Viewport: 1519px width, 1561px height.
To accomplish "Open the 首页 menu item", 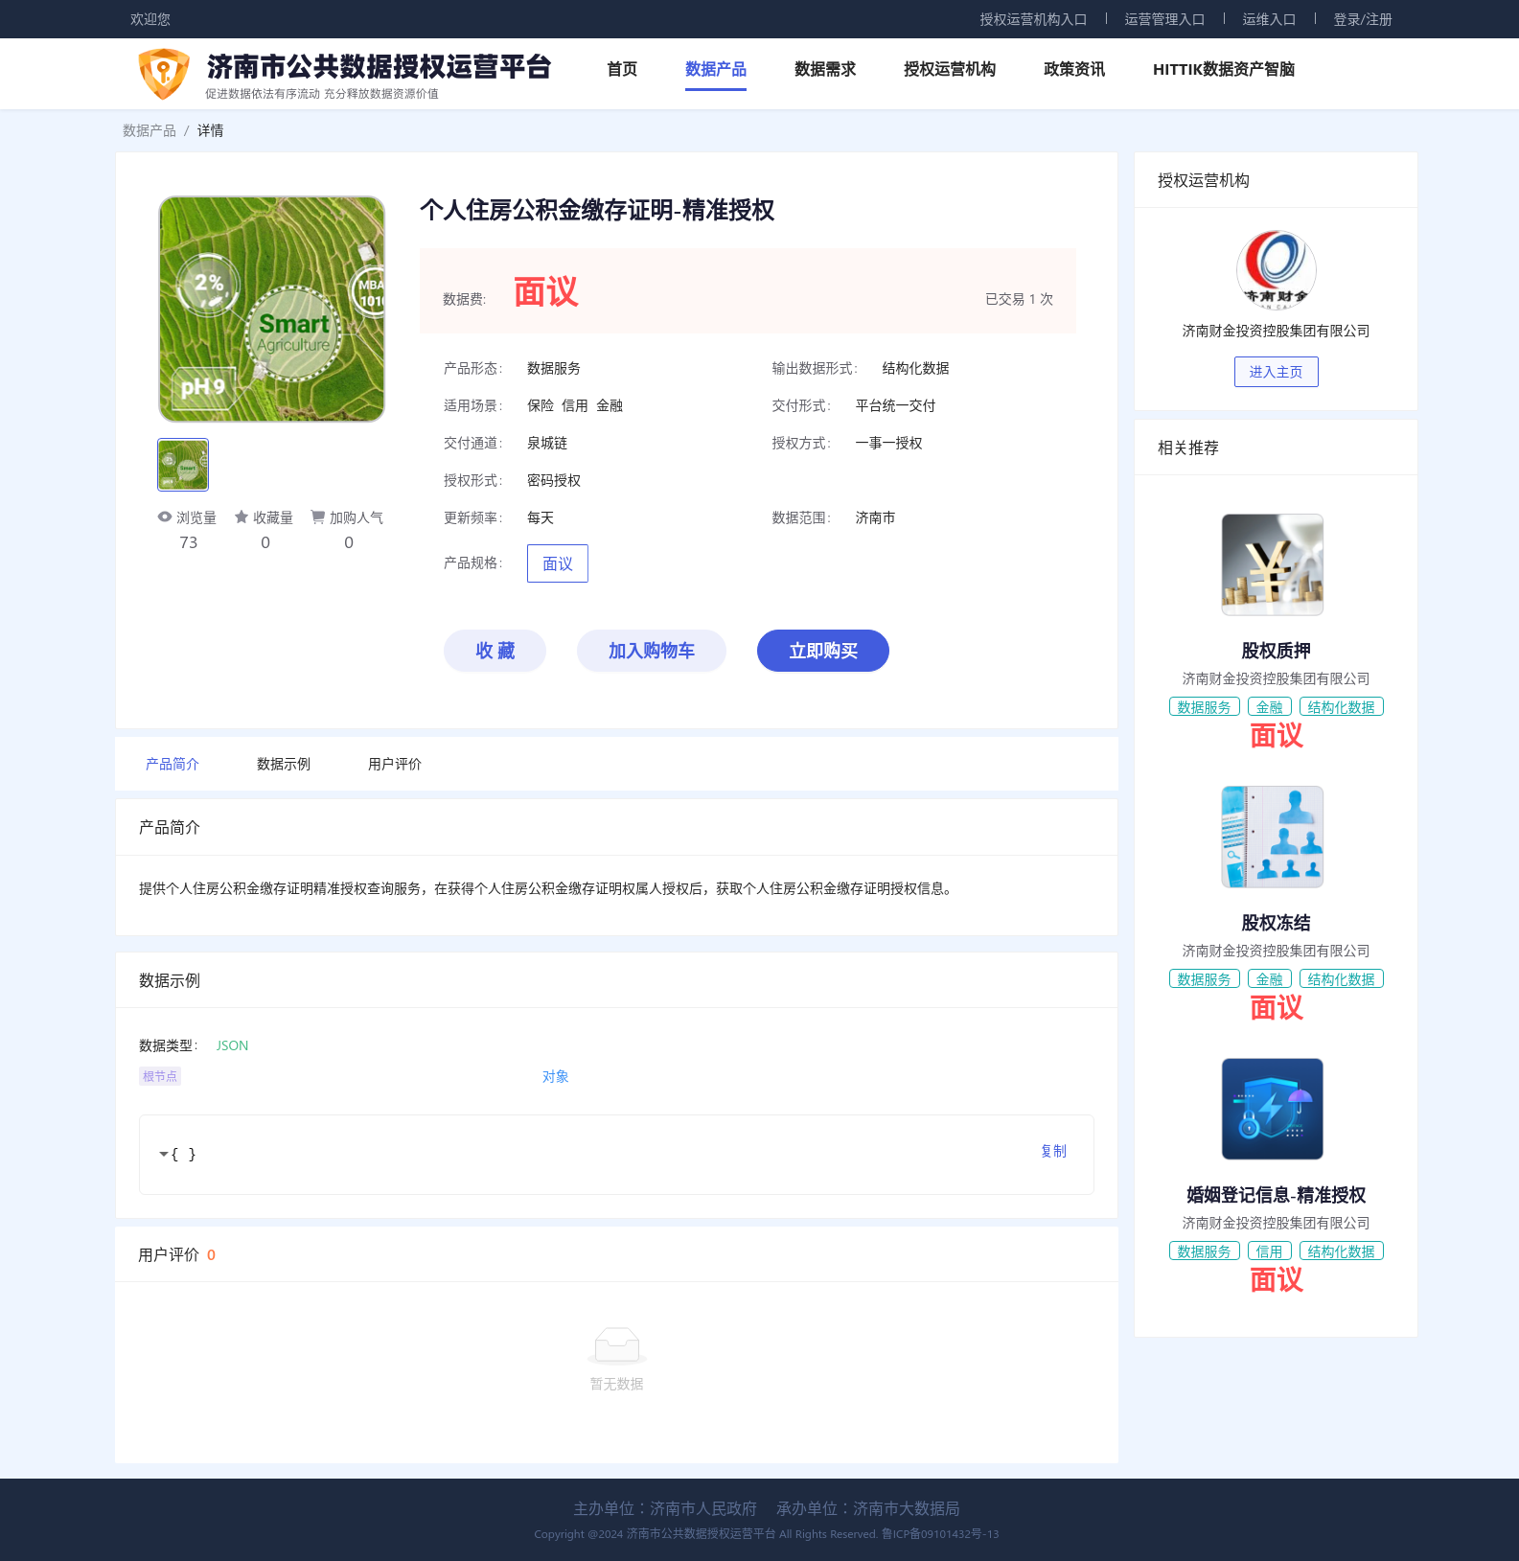I will (622, 69).
